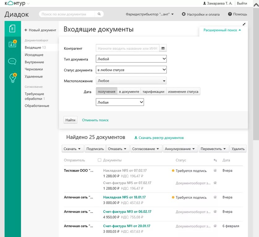Click the collapse arrows icon above Расширенный поиск

point(244,24)
